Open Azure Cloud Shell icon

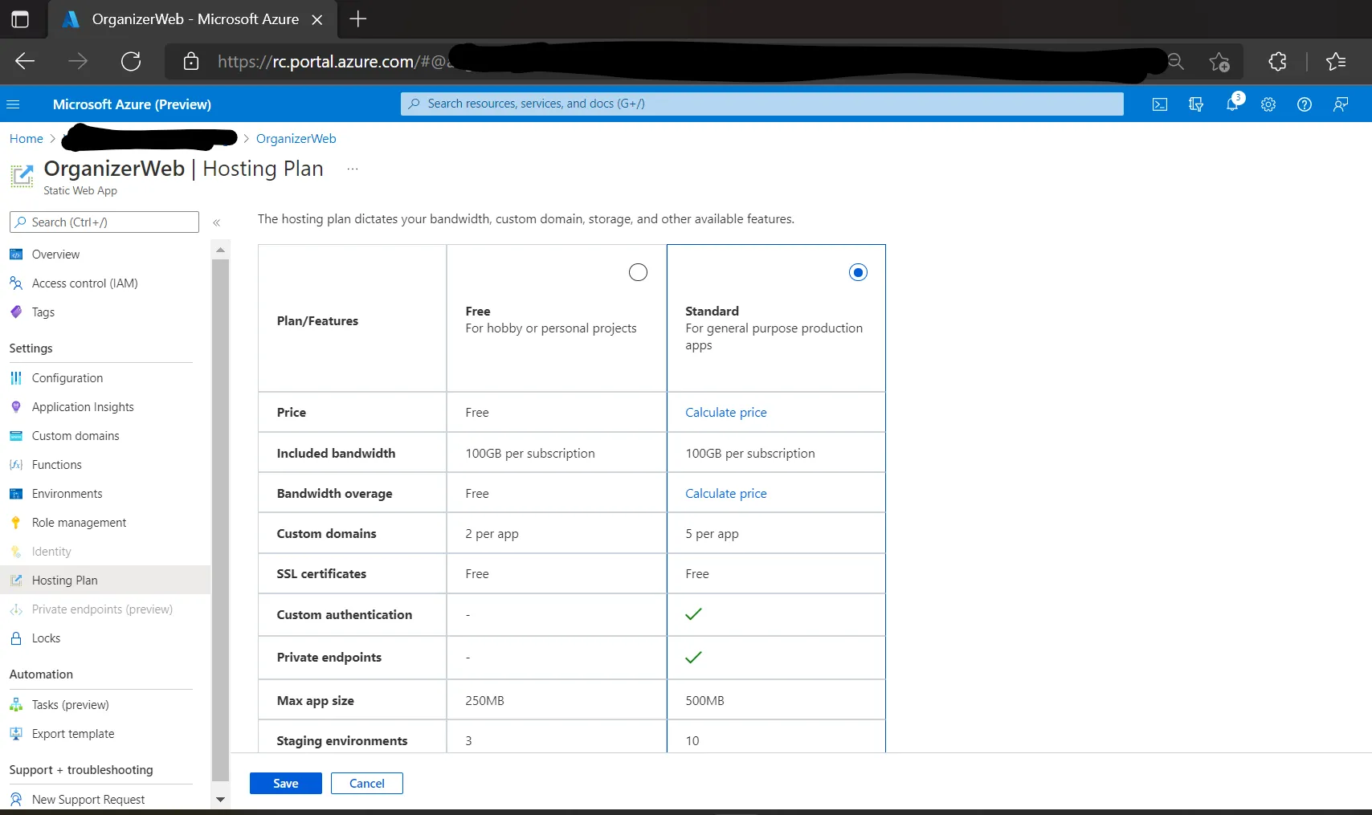click(1159, 104)
